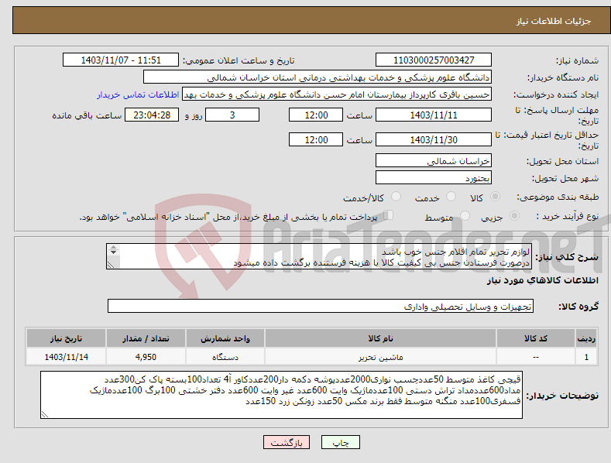
Task: Click scroll up arrow in description box
Action: pyautogui.click(x=113, y=247)
